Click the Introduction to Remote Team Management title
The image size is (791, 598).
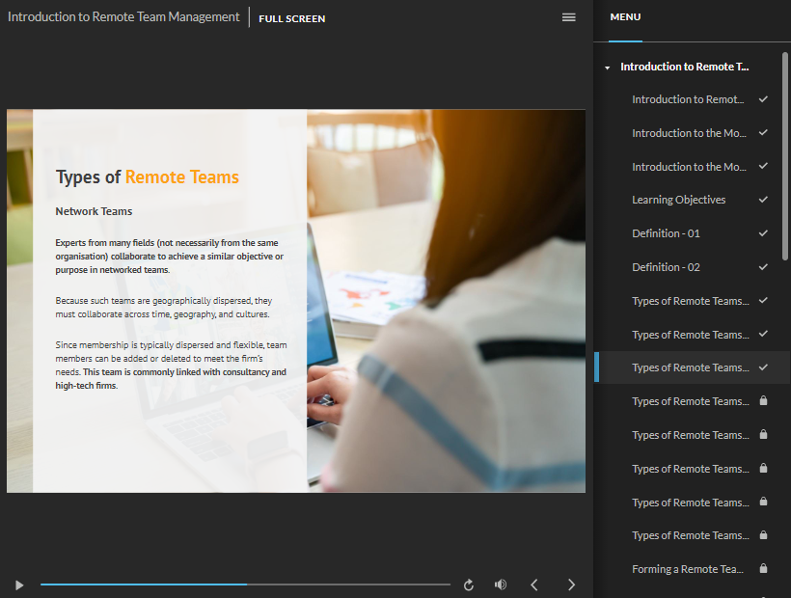click(x=123, y=17)
